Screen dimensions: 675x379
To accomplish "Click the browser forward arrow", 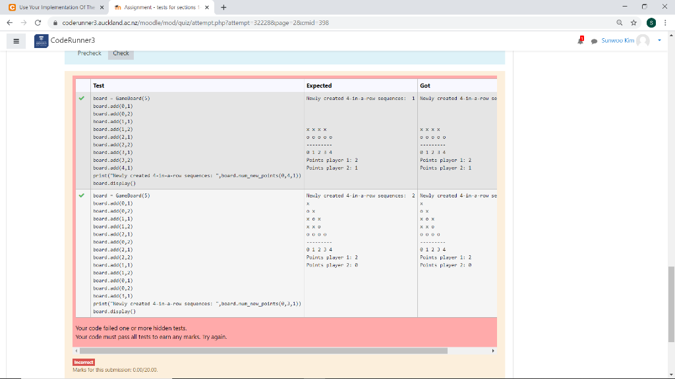I will pos(24,23).
